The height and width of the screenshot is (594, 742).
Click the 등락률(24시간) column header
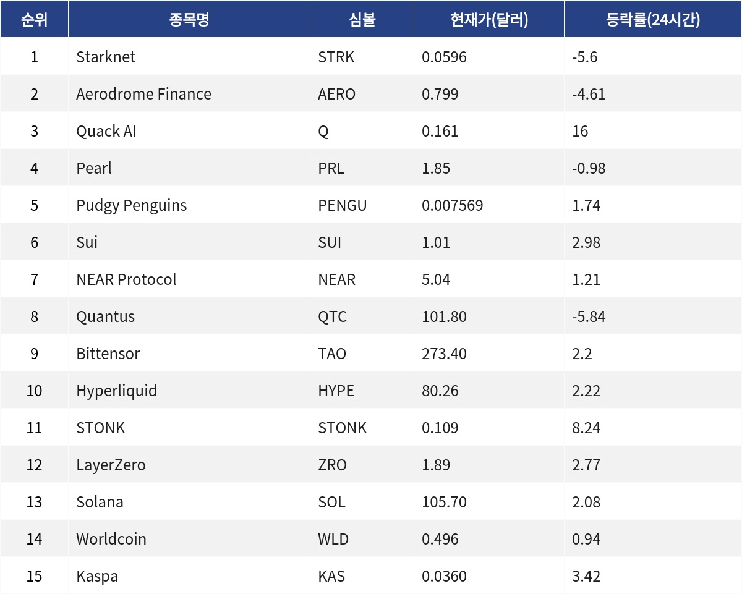coord(653,19)
